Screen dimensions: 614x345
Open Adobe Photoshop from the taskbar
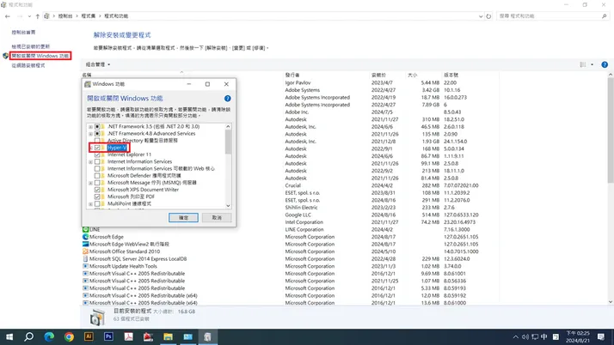(x=108, y=336)
